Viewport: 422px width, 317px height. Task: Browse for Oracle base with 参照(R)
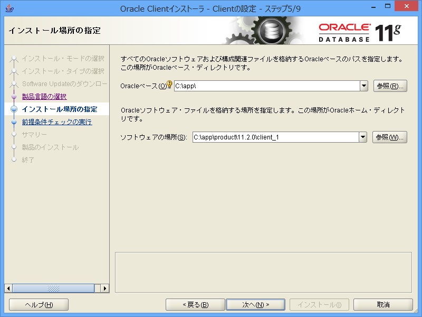point(389,86)
